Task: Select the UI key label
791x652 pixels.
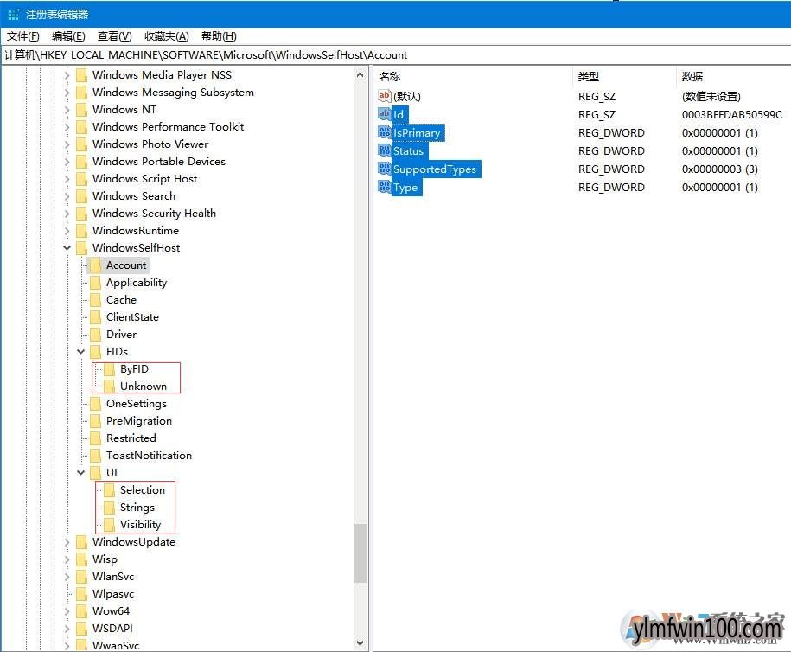Action: click(x=112, y=473)
